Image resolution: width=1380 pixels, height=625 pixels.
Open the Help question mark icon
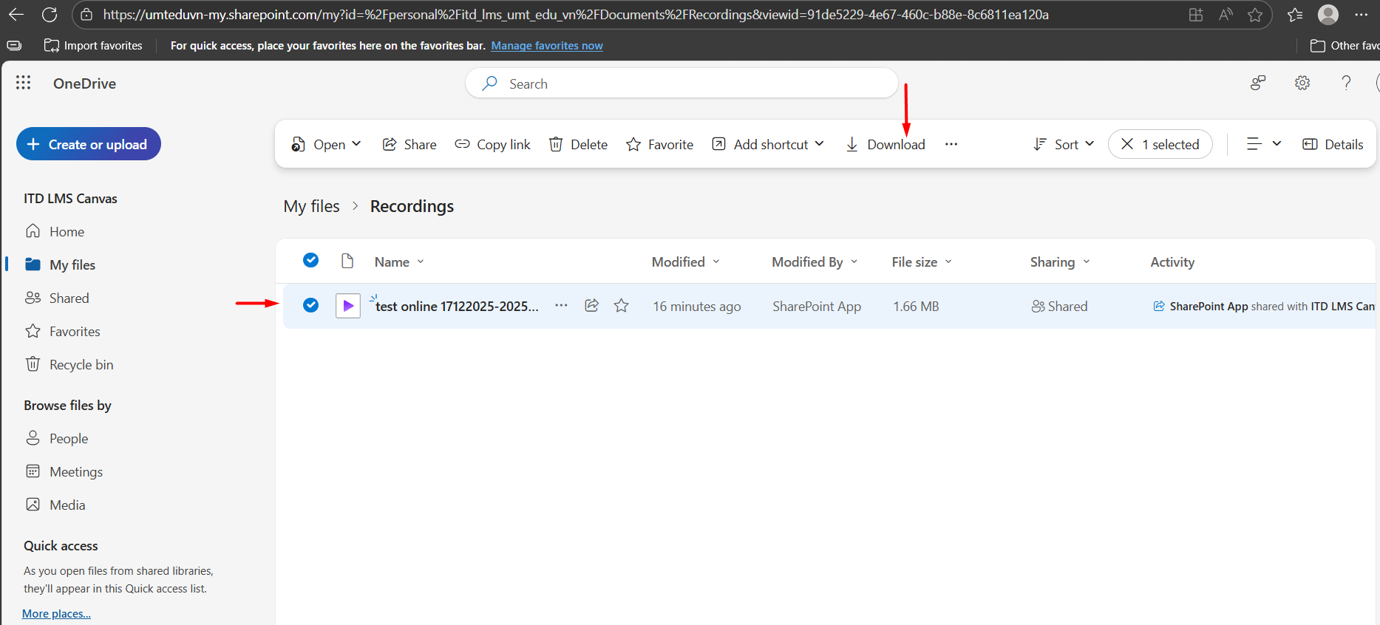[1346, 83]
